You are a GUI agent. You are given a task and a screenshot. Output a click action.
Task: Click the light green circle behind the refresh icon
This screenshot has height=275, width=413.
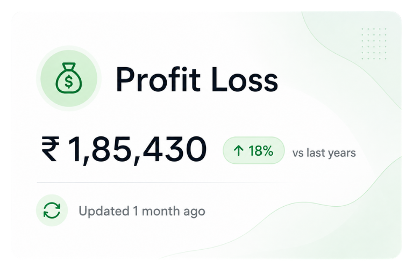tap(52, 210)
